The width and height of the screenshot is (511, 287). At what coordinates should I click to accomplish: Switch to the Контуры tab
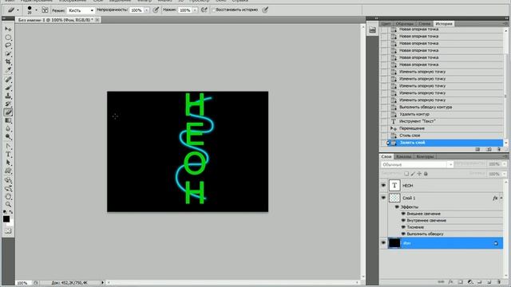(425, 156)
